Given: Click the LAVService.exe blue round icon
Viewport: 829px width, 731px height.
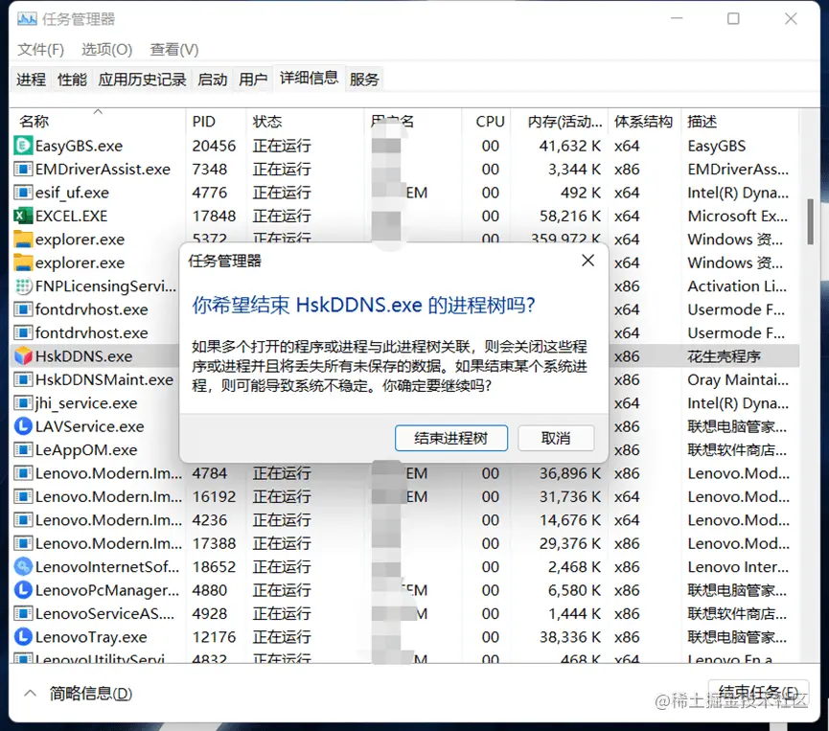Looking at the screenshot, I should click(23, 426).
